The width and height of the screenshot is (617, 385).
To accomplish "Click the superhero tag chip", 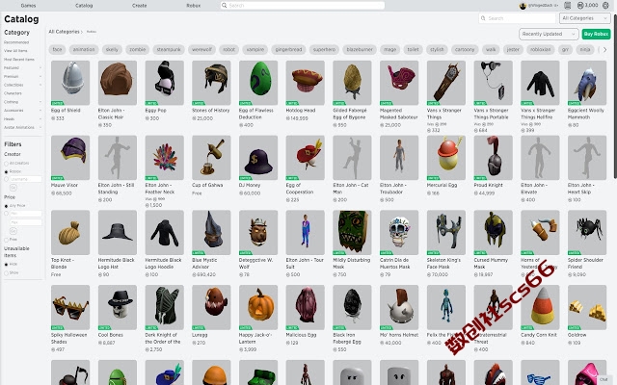I will click(324, 49).
